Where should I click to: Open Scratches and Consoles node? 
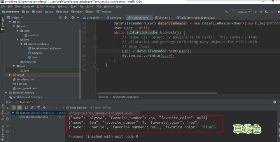(x=26, y=97)
